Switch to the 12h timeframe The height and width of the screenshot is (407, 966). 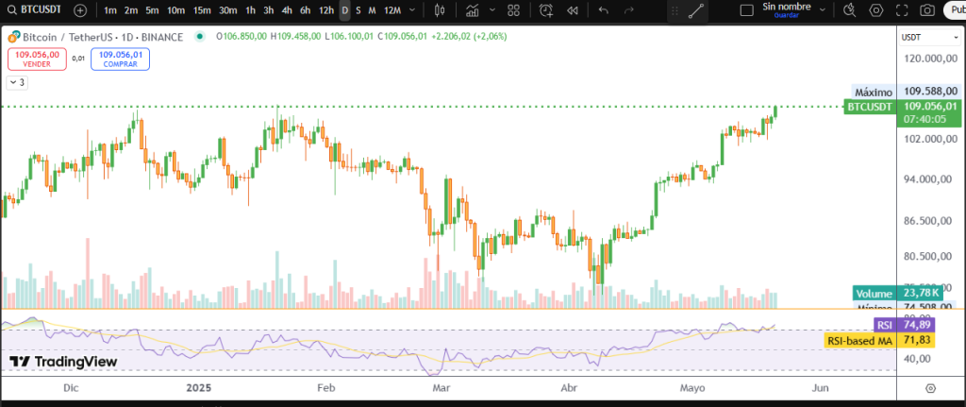(326, 9)
